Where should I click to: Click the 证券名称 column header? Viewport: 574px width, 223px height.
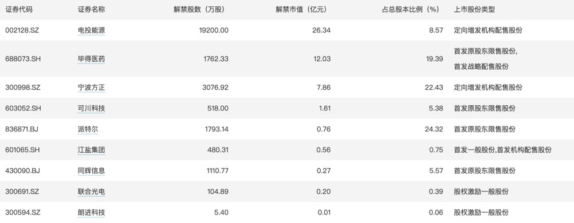(x=92, y=10)
